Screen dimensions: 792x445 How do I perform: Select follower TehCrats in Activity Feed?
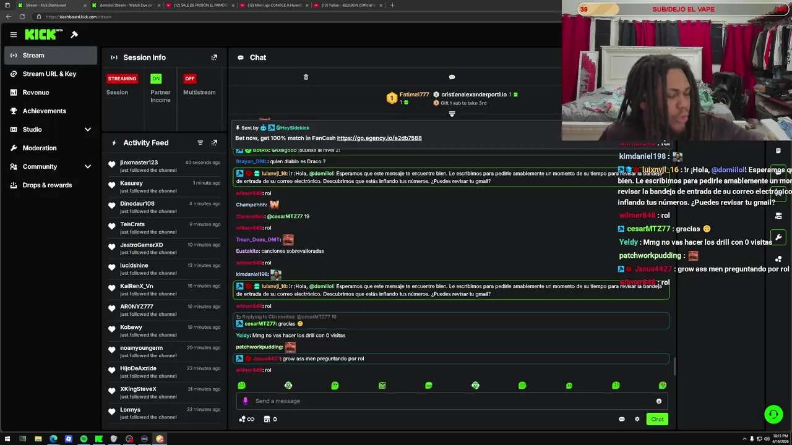coord(132,224)
